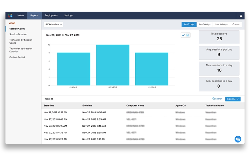Select Last 180 days range
250x156 pixels.
click(x=222, y=24)
